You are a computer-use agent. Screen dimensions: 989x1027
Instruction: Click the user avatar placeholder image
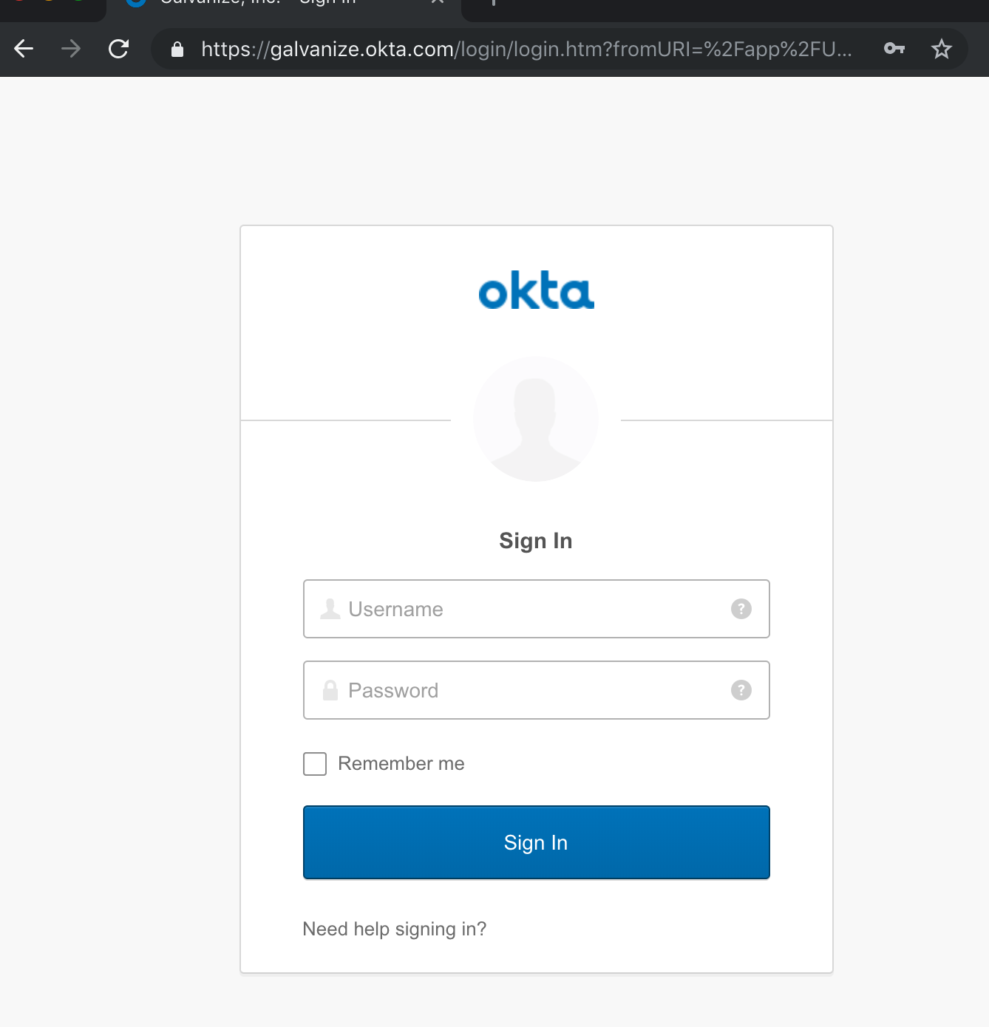click(536, 419)
